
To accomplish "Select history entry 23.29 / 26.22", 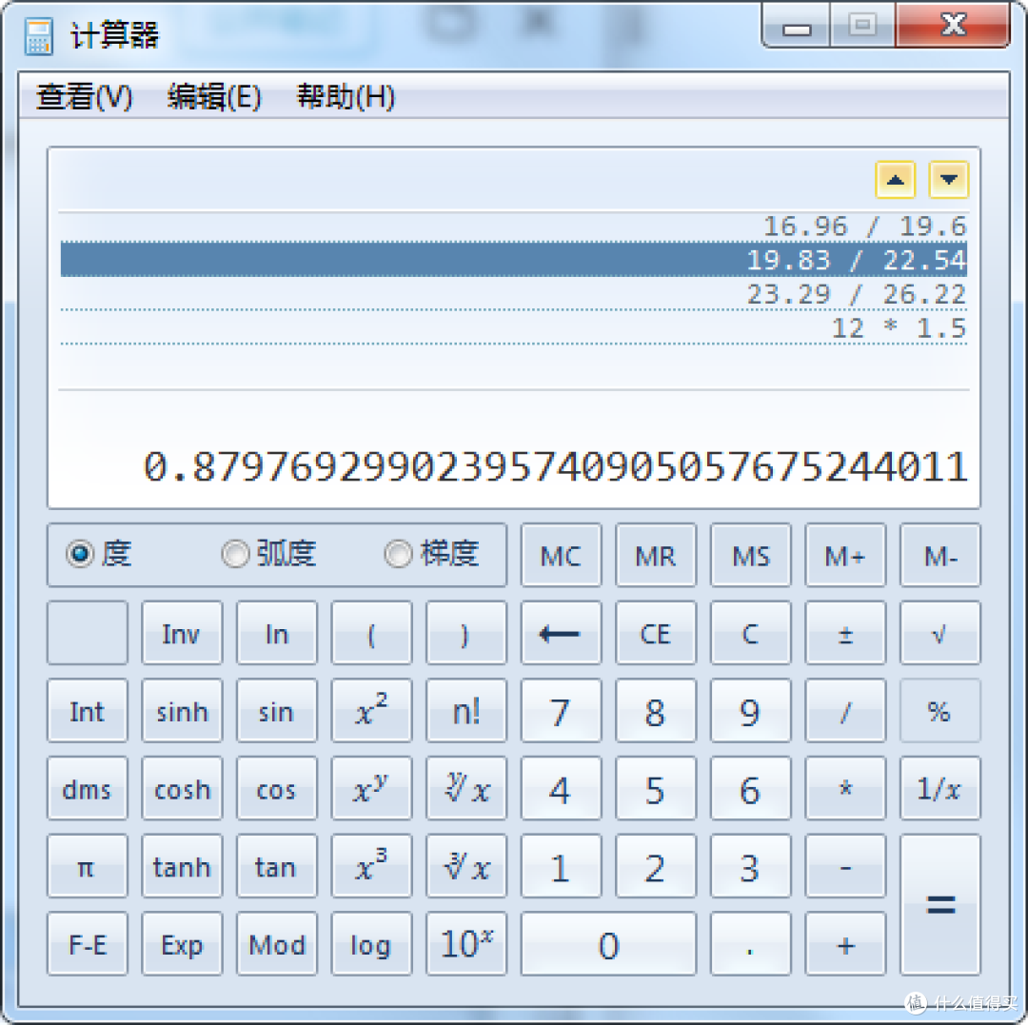I will pyautogui.click(x=514, y=294).
